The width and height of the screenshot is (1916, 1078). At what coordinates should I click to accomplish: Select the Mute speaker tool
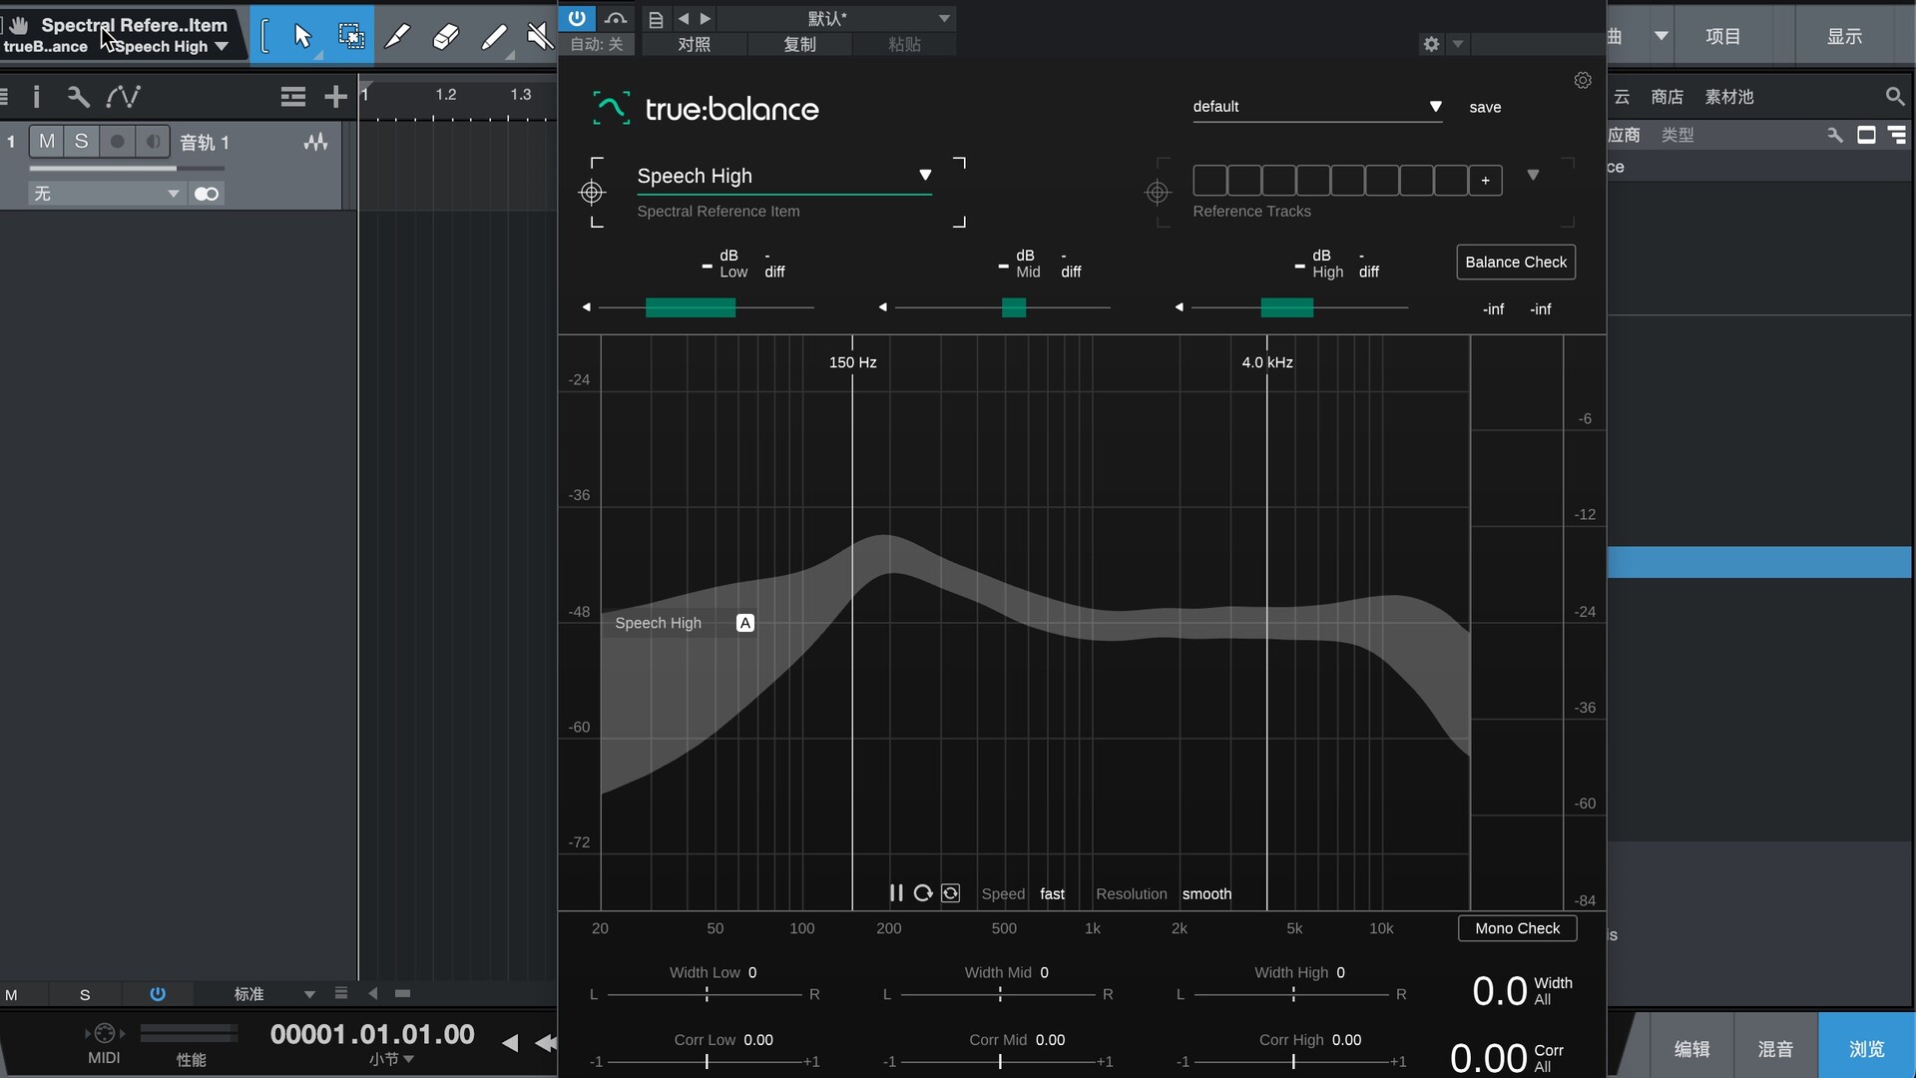point(540,37)
